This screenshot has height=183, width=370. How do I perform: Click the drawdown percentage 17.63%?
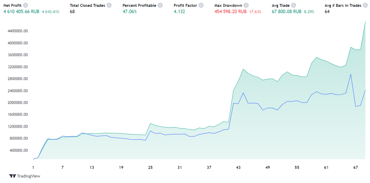tap(255, 12)
